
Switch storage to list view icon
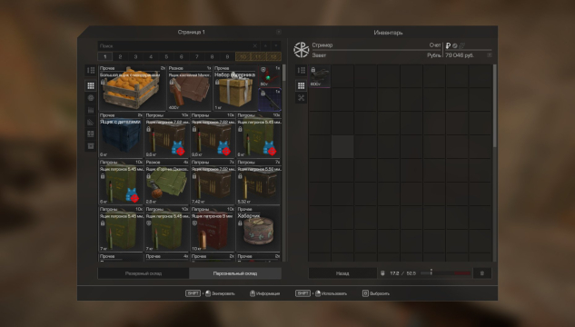(91, 70)
